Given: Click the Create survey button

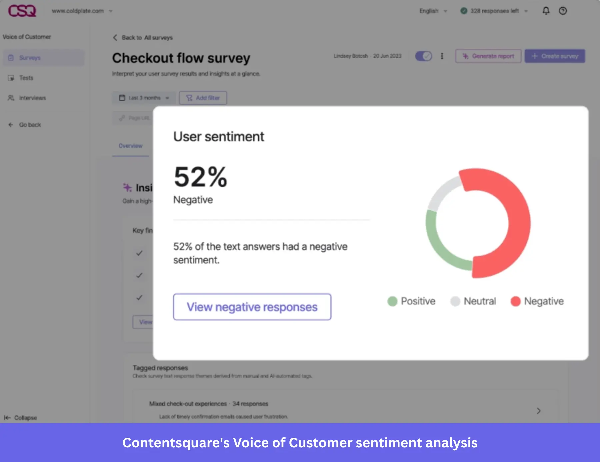Looking at the screenshot, I should 555,56.
